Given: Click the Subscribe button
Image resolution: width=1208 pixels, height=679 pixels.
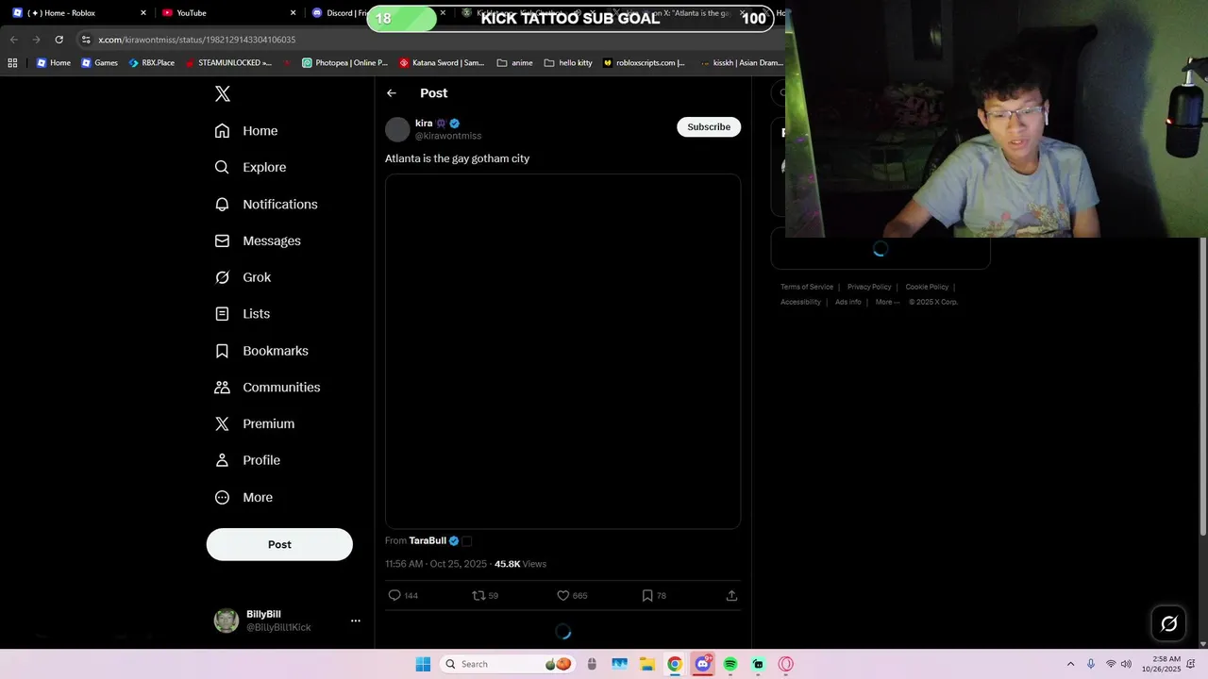Looking at the screenshot, I should tap(709, 127).
